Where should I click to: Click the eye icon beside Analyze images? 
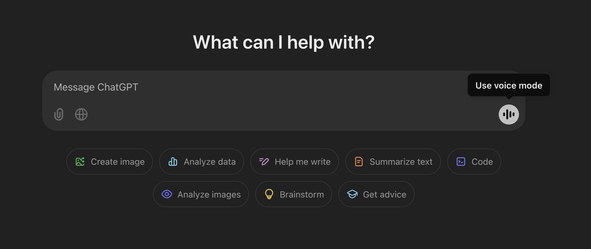[167, 194]
